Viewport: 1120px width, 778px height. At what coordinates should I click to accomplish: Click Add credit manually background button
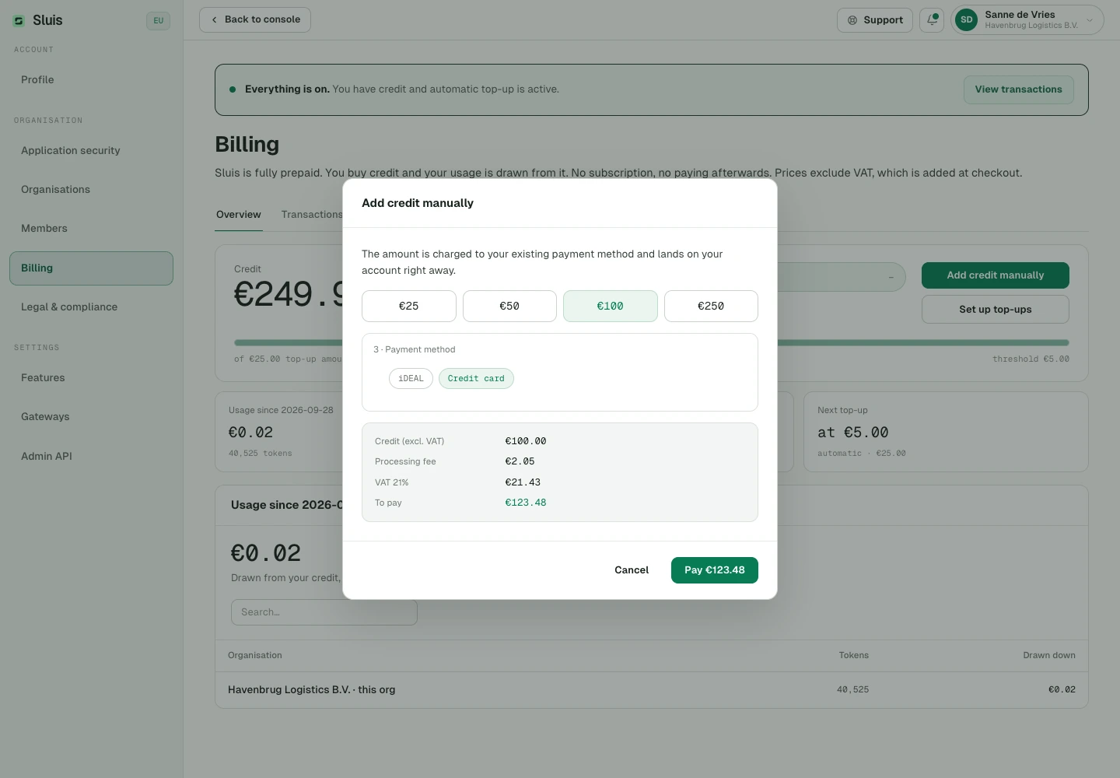(996, 275)
